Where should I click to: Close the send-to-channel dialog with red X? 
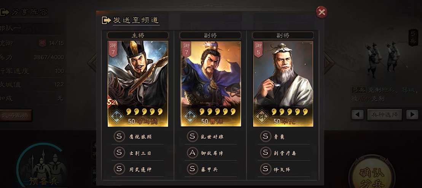(322, 12)
